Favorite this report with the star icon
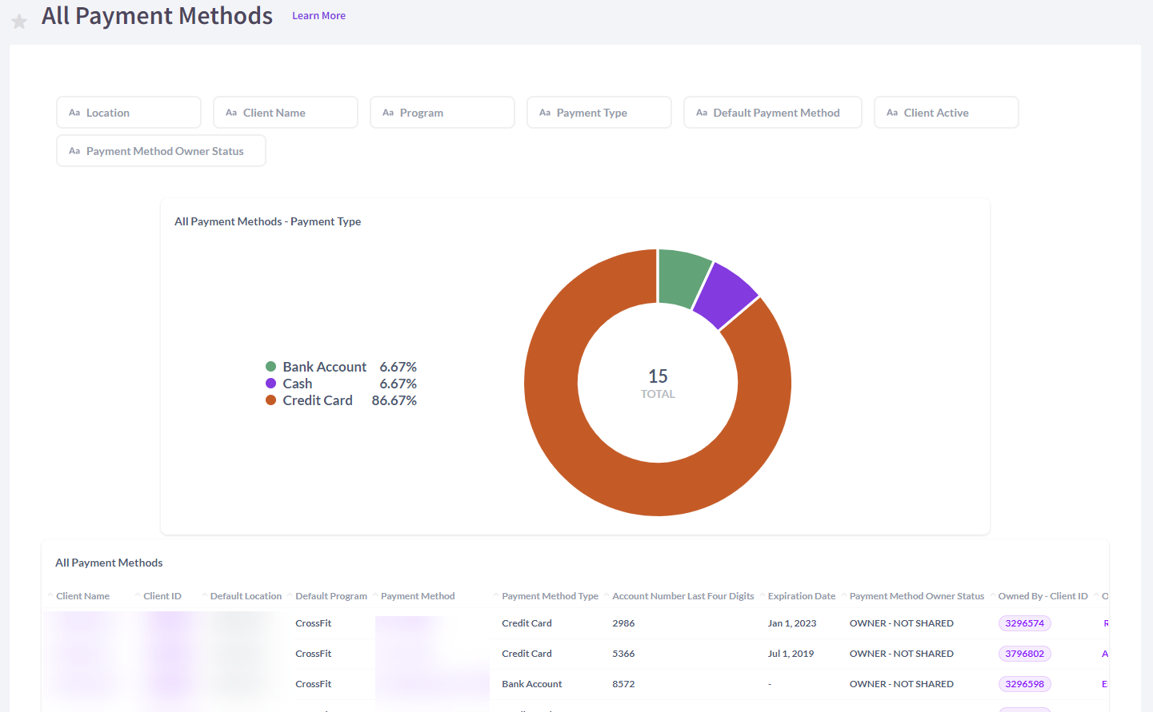The image size is (1153, 712). tap(19, 22)
